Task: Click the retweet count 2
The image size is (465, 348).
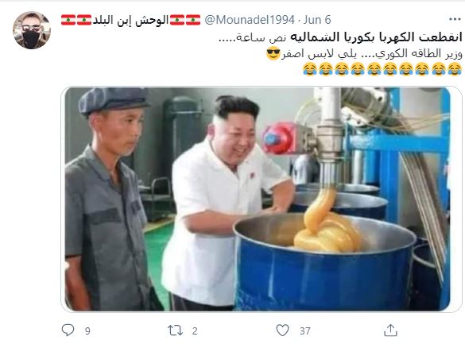Action: point(195,331)
